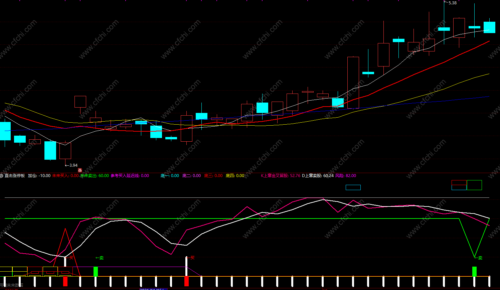Select the 参考买入延迟线: 0.00 readout

pyautogui.click(x=130, y=176)
